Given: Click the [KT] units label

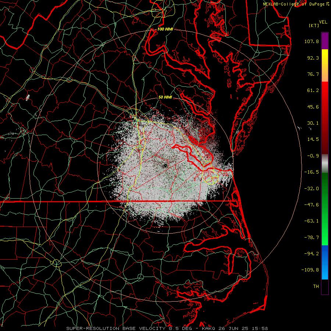Looking at the screenshot, I should (314, 25).
